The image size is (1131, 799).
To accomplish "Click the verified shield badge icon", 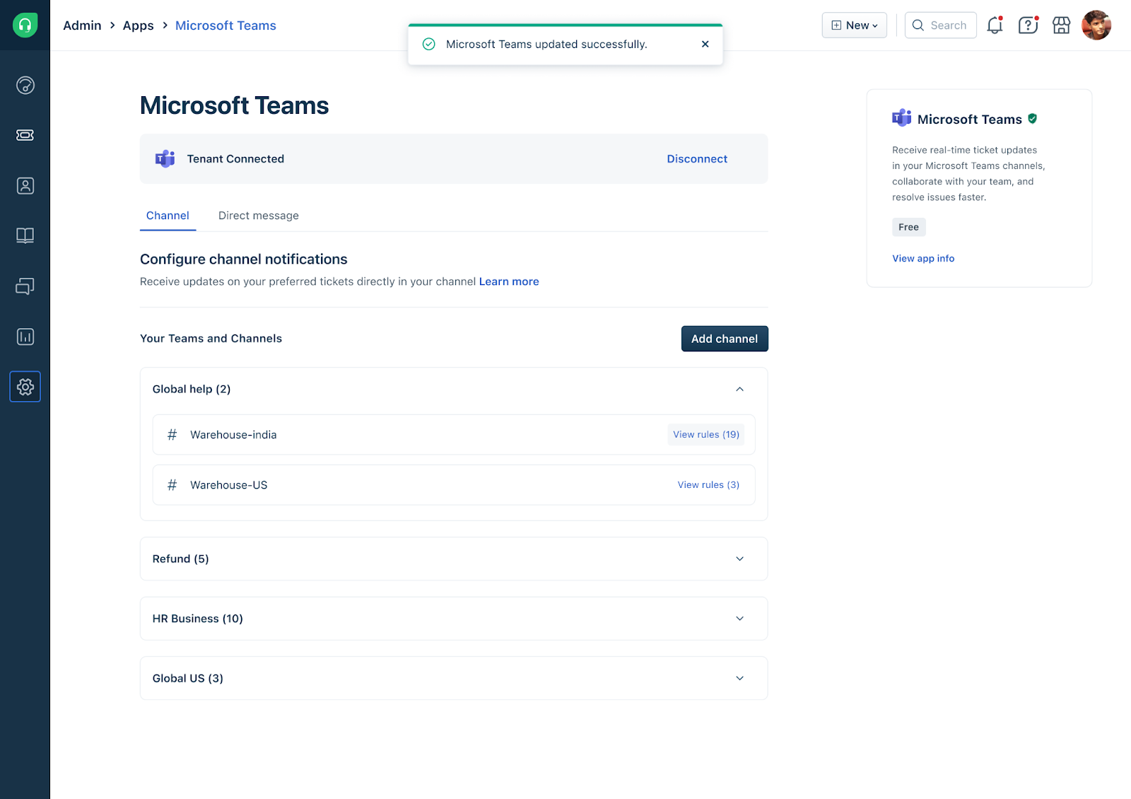I will tap(1033, 119).
